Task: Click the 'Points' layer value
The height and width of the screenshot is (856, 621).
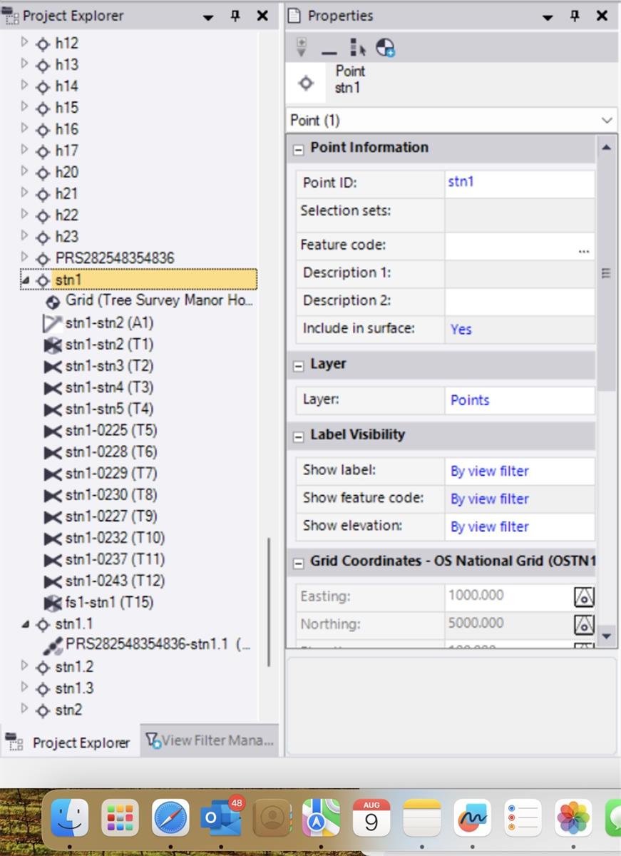Action: pyautogui.click(x=470, y=400)
